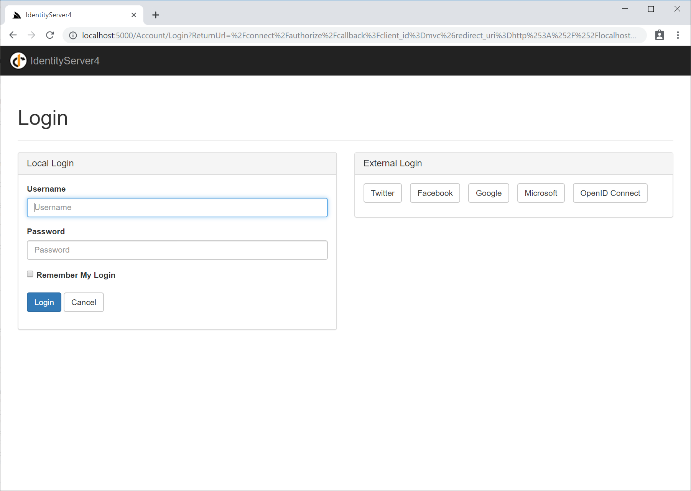The width and height of the screenshot is (691, 491).
Task: Sign in with Twitter
Action: coord(382,193)
